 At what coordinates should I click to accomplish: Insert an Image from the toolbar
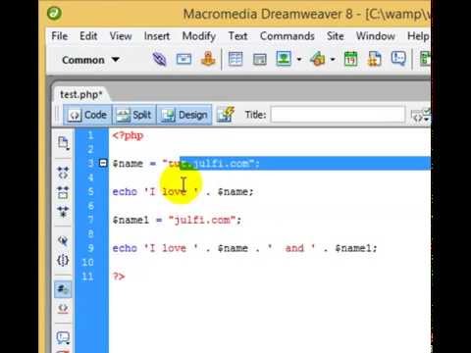point(284,59)
